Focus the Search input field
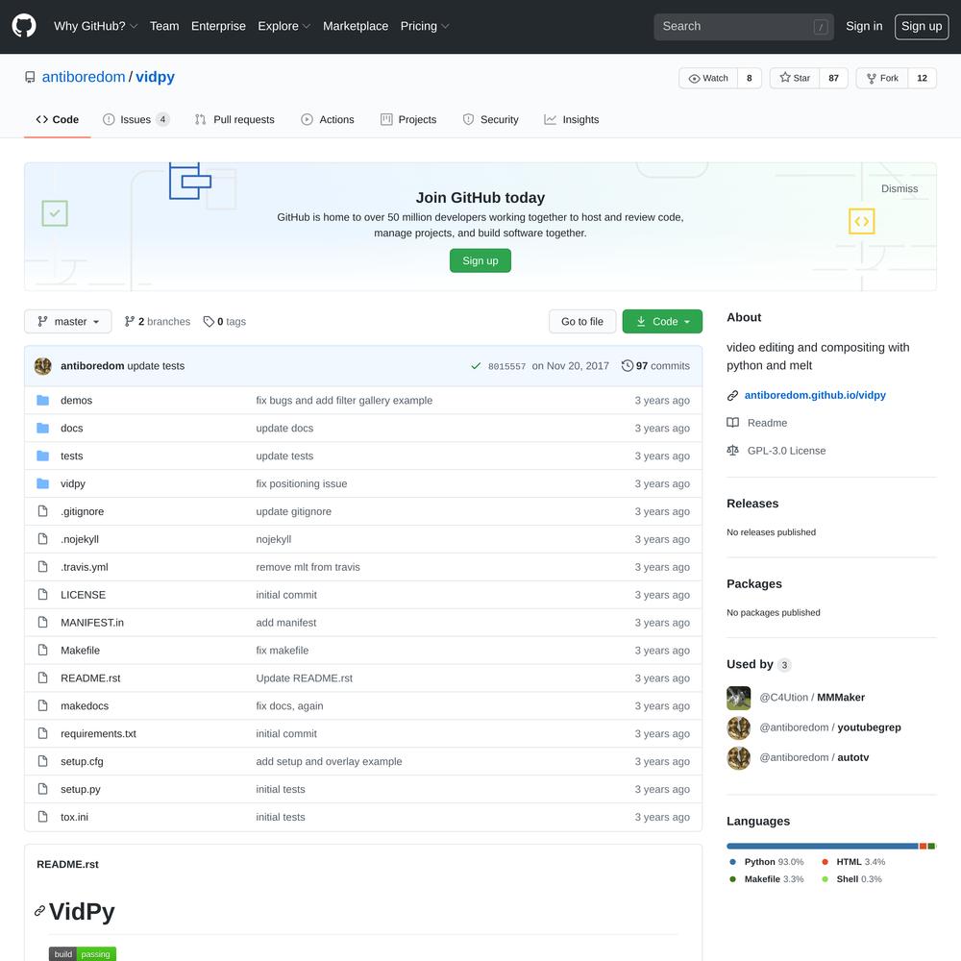961x961 pixels. pos(744,27)
